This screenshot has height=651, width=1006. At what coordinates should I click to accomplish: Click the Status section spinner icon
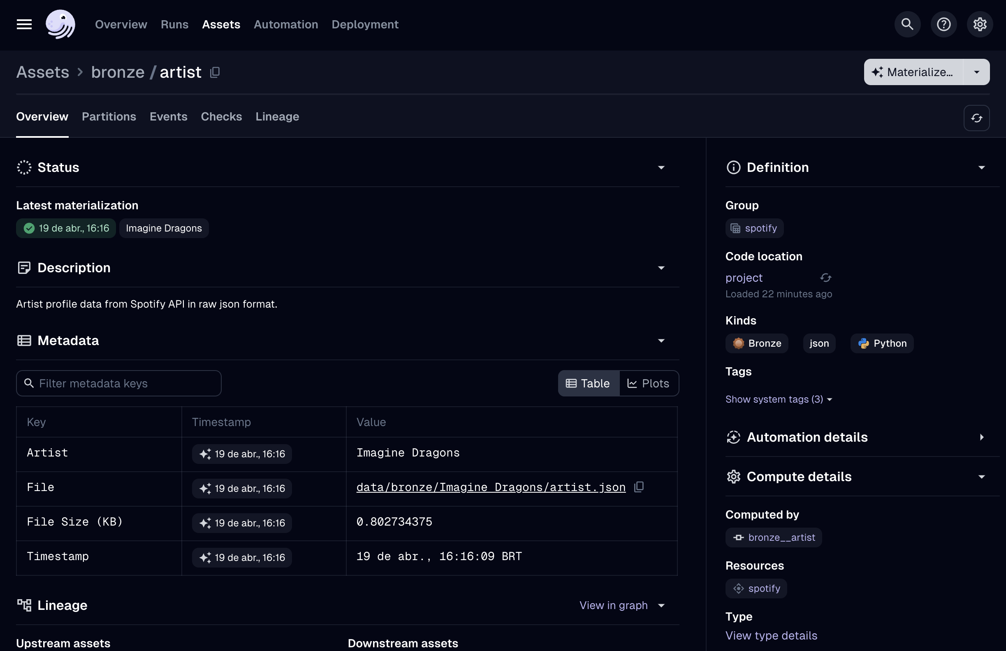click(x=24, y=167)
